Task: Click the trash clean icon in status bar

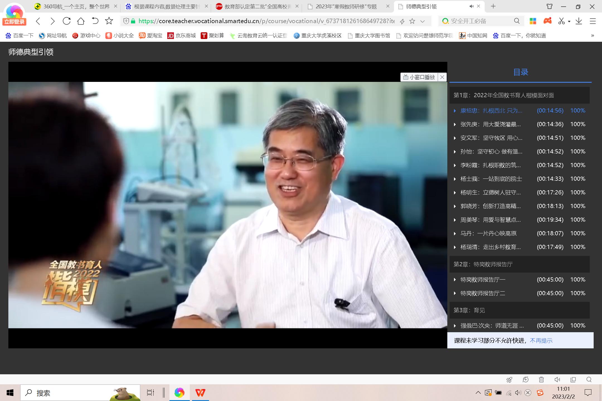Action: coord(541,380)
